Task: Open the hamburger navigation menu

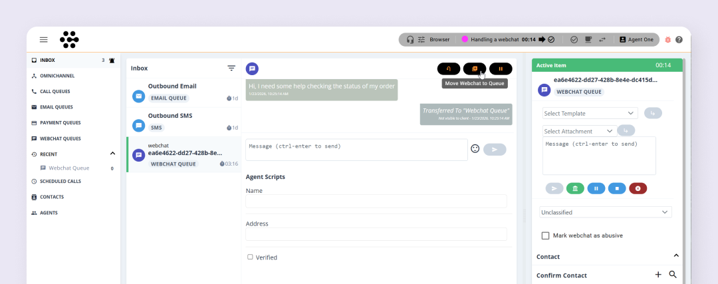Action: tap(44, 40)
